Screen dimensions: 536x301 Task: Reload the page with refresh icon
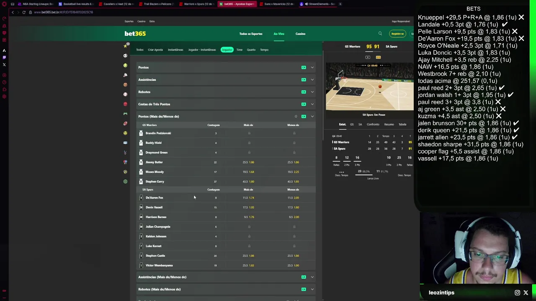24,12
